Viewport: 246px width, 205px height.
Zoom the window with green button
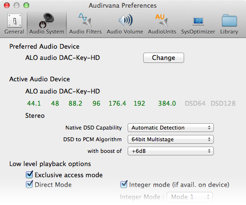click(26, 5)
